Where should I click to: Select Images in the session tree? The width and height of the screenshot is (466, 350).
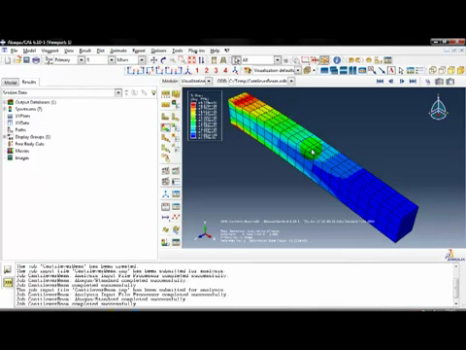pyautogui.click(x=22, y=158)
